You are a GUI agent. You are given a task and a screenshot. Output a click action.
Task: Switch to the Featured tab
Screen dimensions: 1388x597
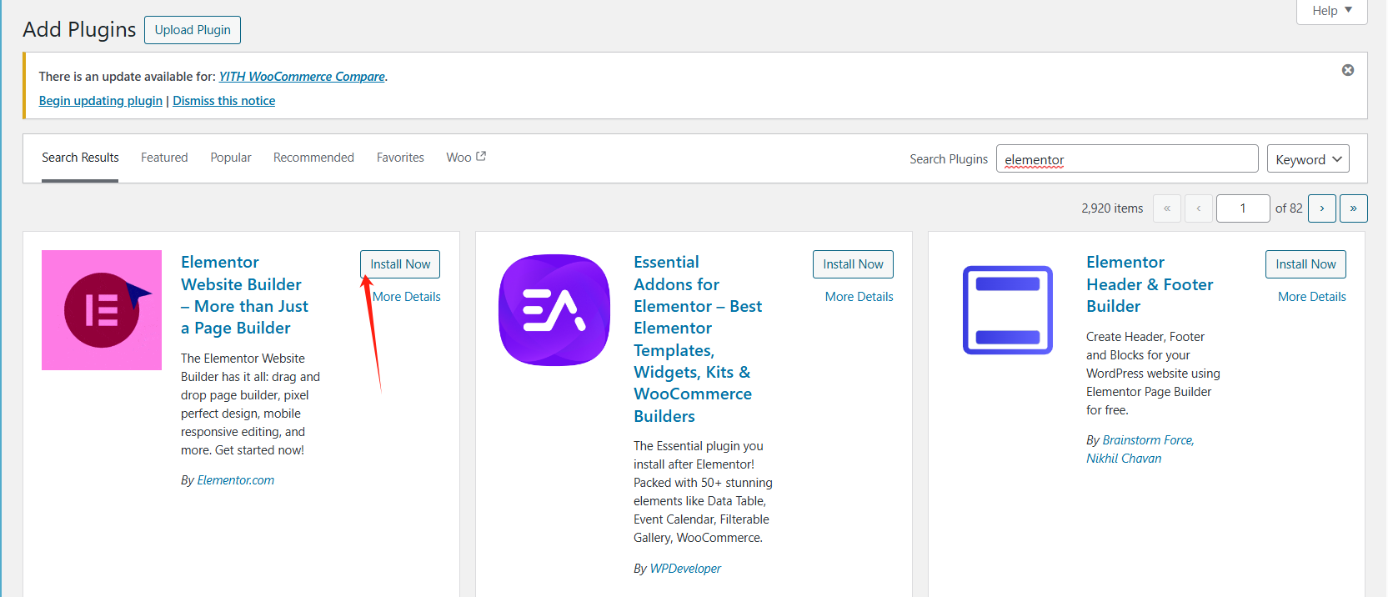tap(164, 158)
